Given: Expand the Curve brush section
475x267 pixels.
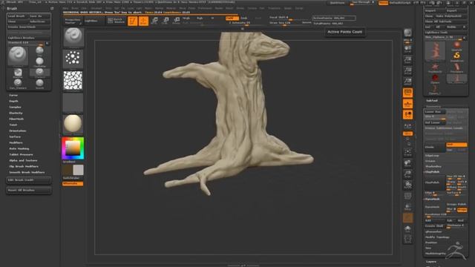Looking at the screenshot, I should (13, 95).
